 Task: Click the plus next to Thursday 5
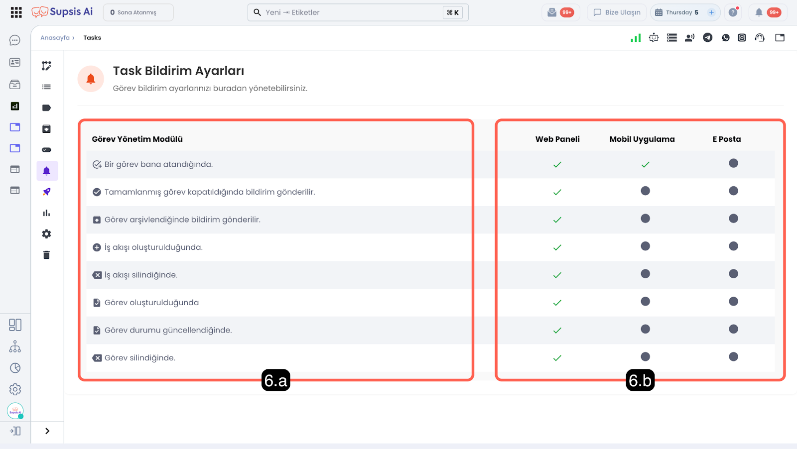[x=711, y=12]
